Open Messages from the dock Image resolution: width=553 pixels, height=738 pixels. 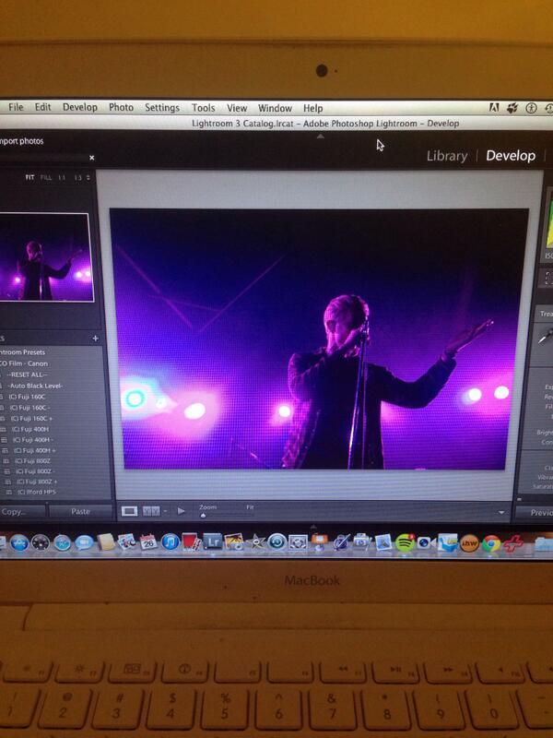pos(84,542)
